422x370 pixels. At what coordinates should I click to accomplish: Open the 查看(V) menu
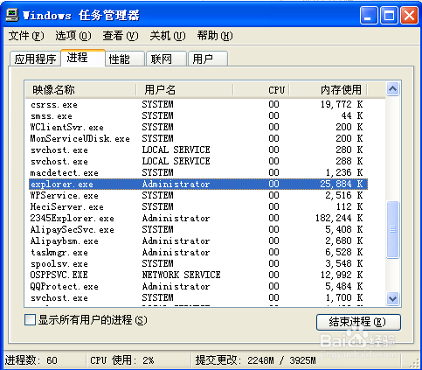point(121,36)
